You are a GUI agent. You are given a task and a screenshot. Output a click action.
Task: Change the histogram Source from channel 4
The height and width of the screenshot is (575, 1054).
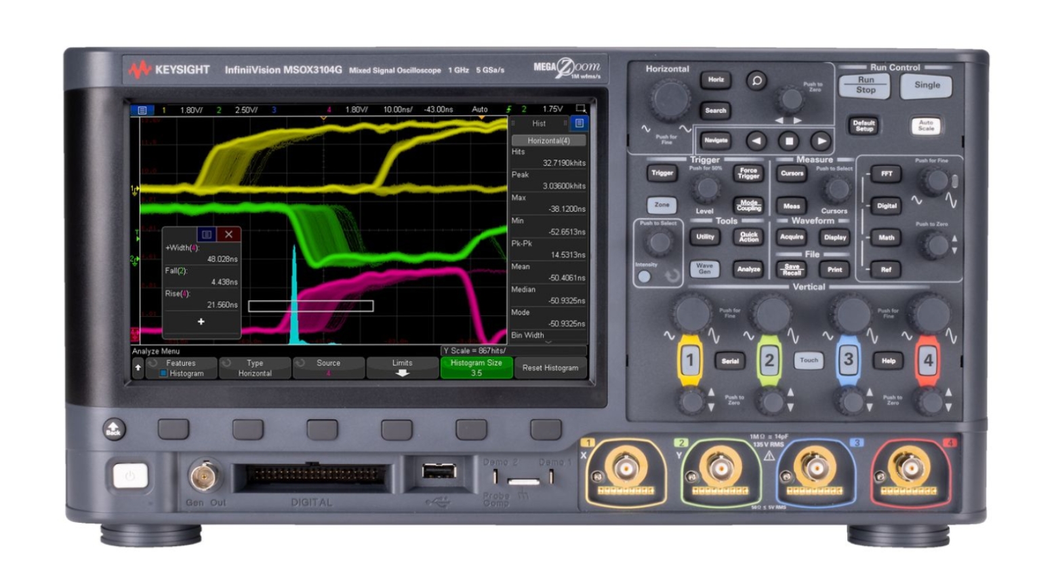(329, 368)
